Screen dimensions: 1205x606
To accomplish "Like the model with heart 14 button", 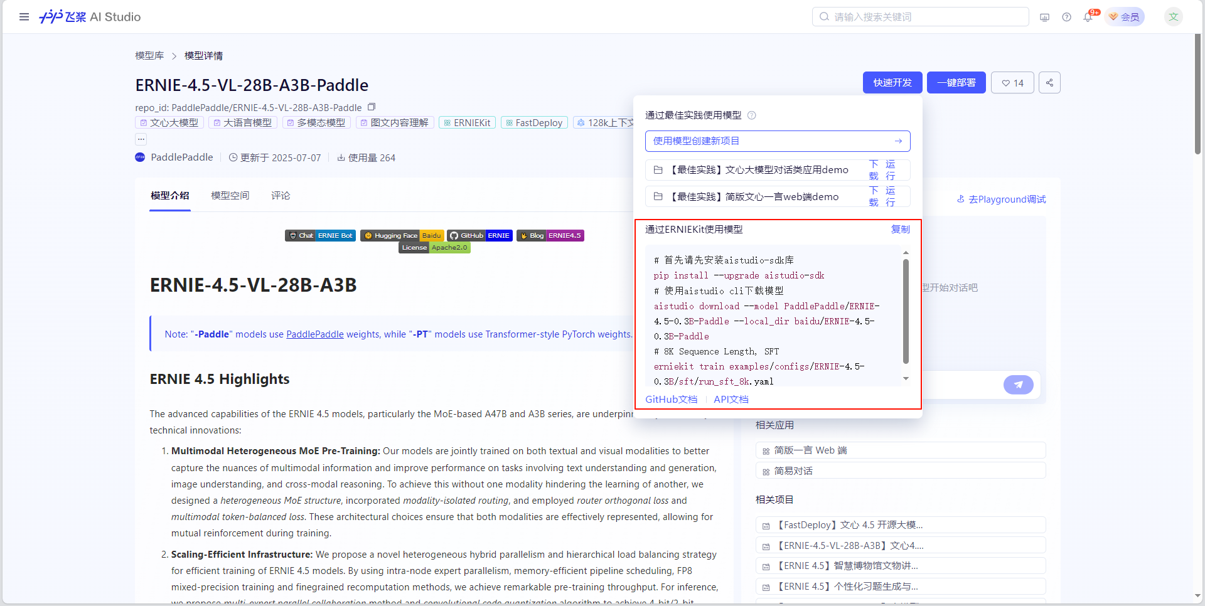I will 1012,83.
